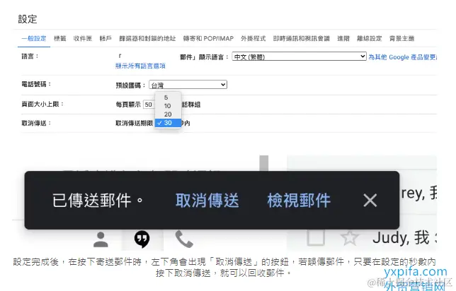This screenshot has height=291, width=456.
Task: Click the 預設國碼 label
Action: point(130,85)
